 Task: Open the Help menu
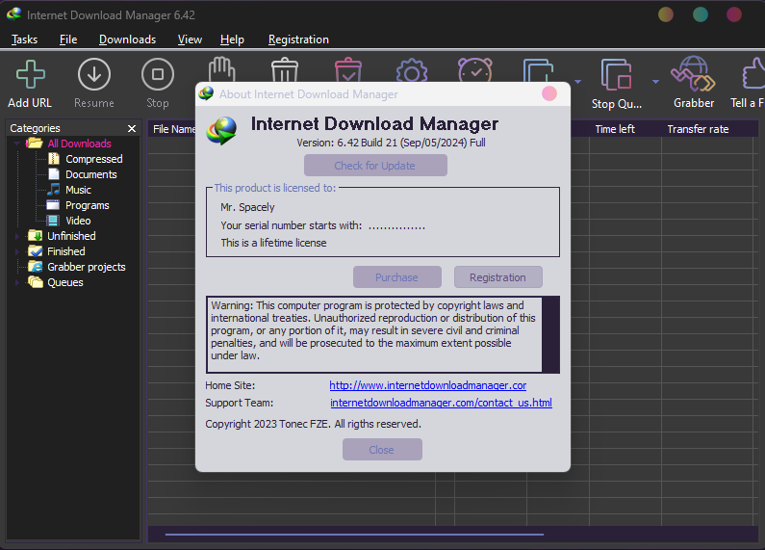pos(232,39)
